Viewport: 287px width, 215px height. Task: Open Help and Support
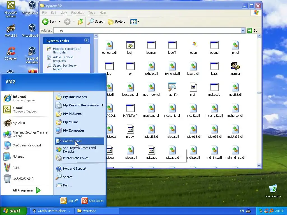point(79,169)
